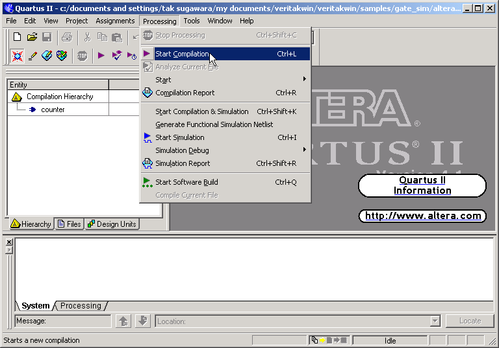
Task: Open the Window menu
Action: point(220,21)
